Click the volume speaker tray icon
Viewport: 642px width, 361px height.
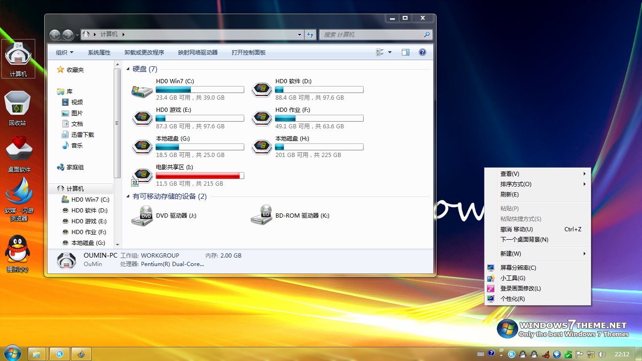click(x=602, y=354)
